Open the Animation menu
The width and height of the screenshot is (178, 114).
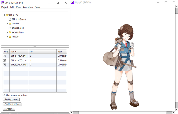28,7
